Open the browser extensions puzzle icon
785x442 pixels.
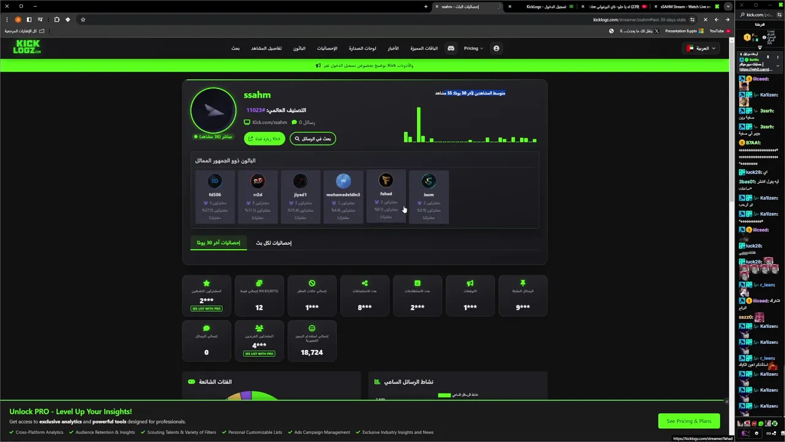coord(56,20)
